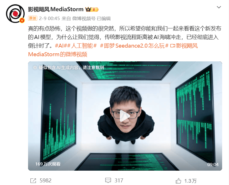The height and width of the screenshot is (185, 229).
Task: Like the post with thumbs-up icon
Action: coord(178,181)
